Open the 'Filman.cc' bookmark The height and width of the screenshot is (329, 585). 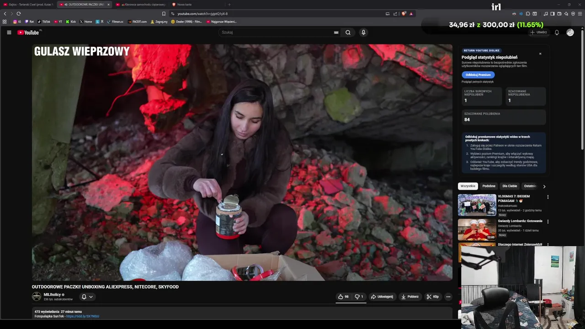pos(115,21)
